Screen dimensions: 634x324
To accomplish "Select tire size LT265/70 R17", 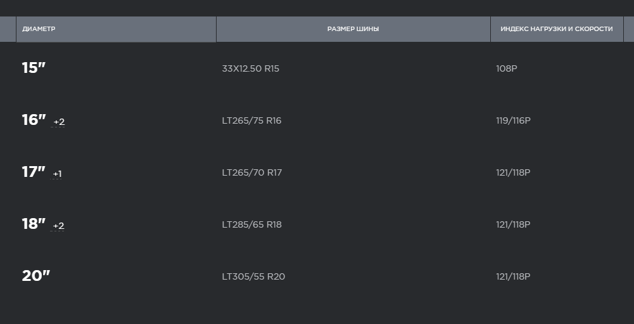I will point(251,172).
